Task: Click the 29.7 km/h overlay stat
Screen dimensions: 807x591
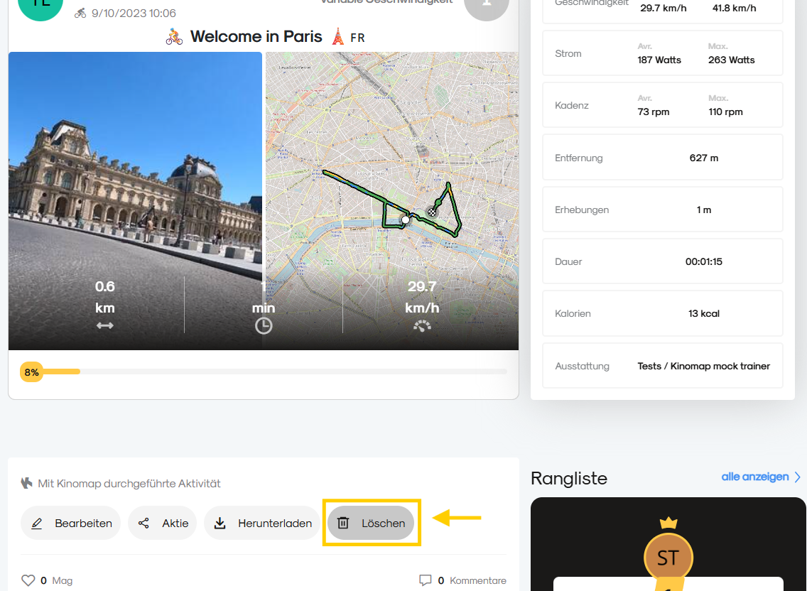Action: [x=422, y=297]
